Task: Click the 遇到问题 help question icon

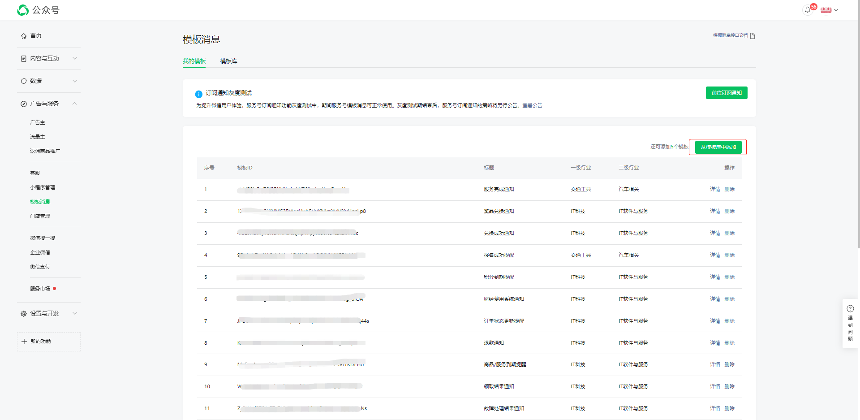Action: (850, 308)
